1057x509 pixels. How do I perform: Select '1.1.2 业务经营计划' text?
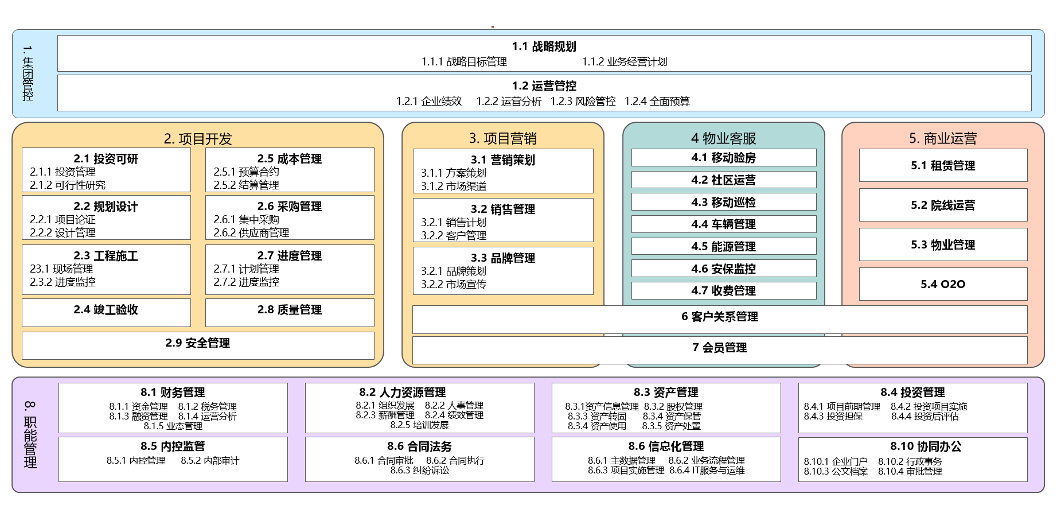625,62
